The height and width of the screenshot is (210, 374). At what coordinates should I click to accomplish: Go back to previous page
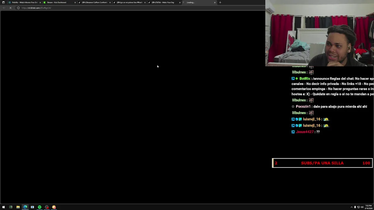(x=4, y=8)
